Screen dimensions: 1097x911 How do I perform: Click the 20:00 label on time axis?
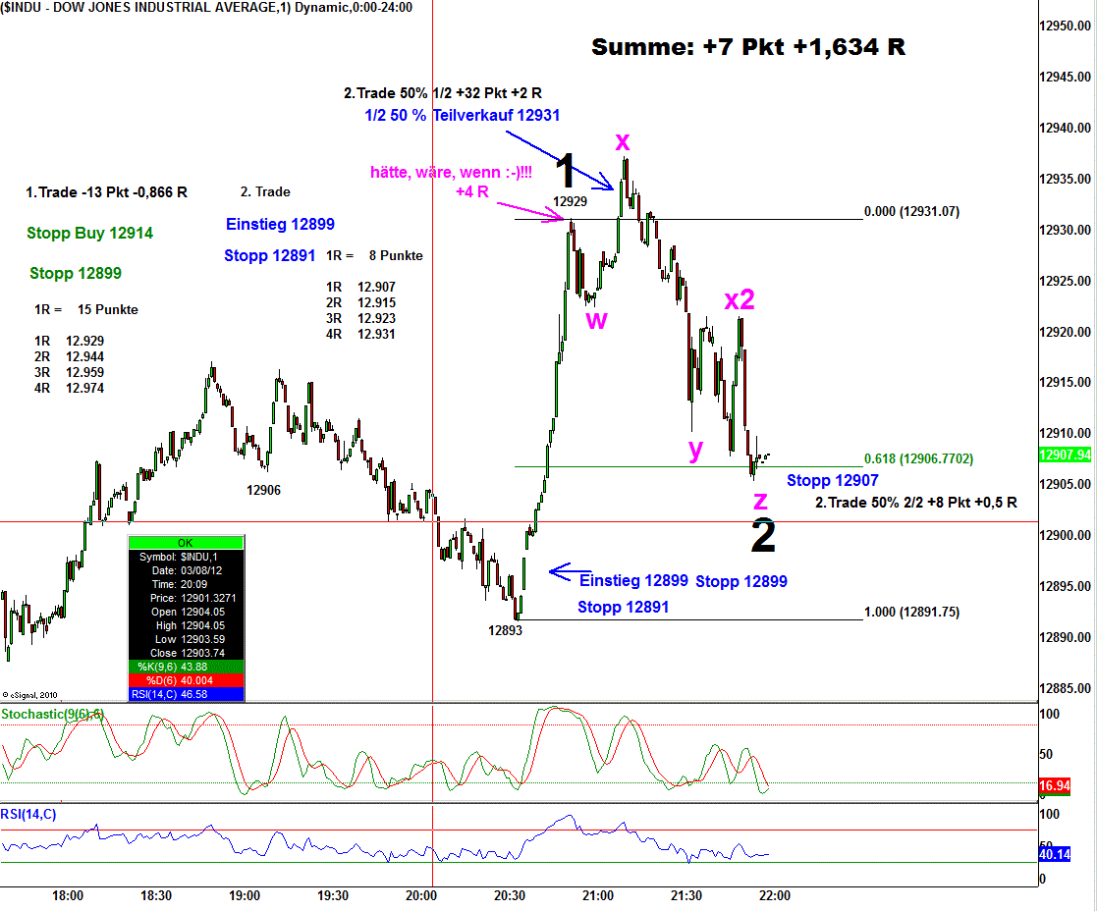[x=420, y=895]
